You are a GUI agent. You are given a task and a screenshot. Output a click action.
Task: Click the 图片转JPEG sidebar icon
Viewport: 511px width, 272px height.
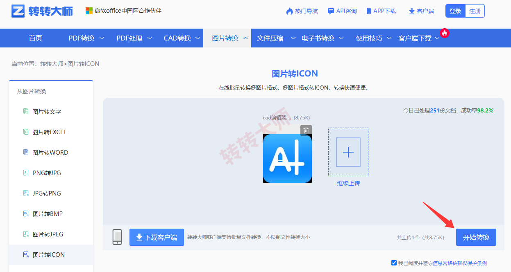[x=26, y=234]
